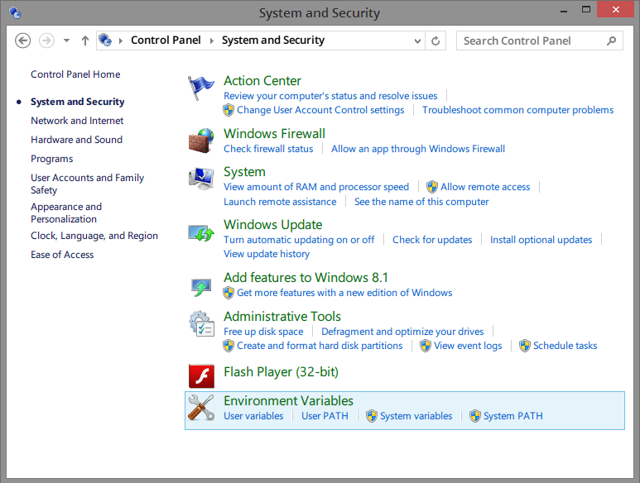Click the shield icon beside System PATH

(x=475, y=416)
